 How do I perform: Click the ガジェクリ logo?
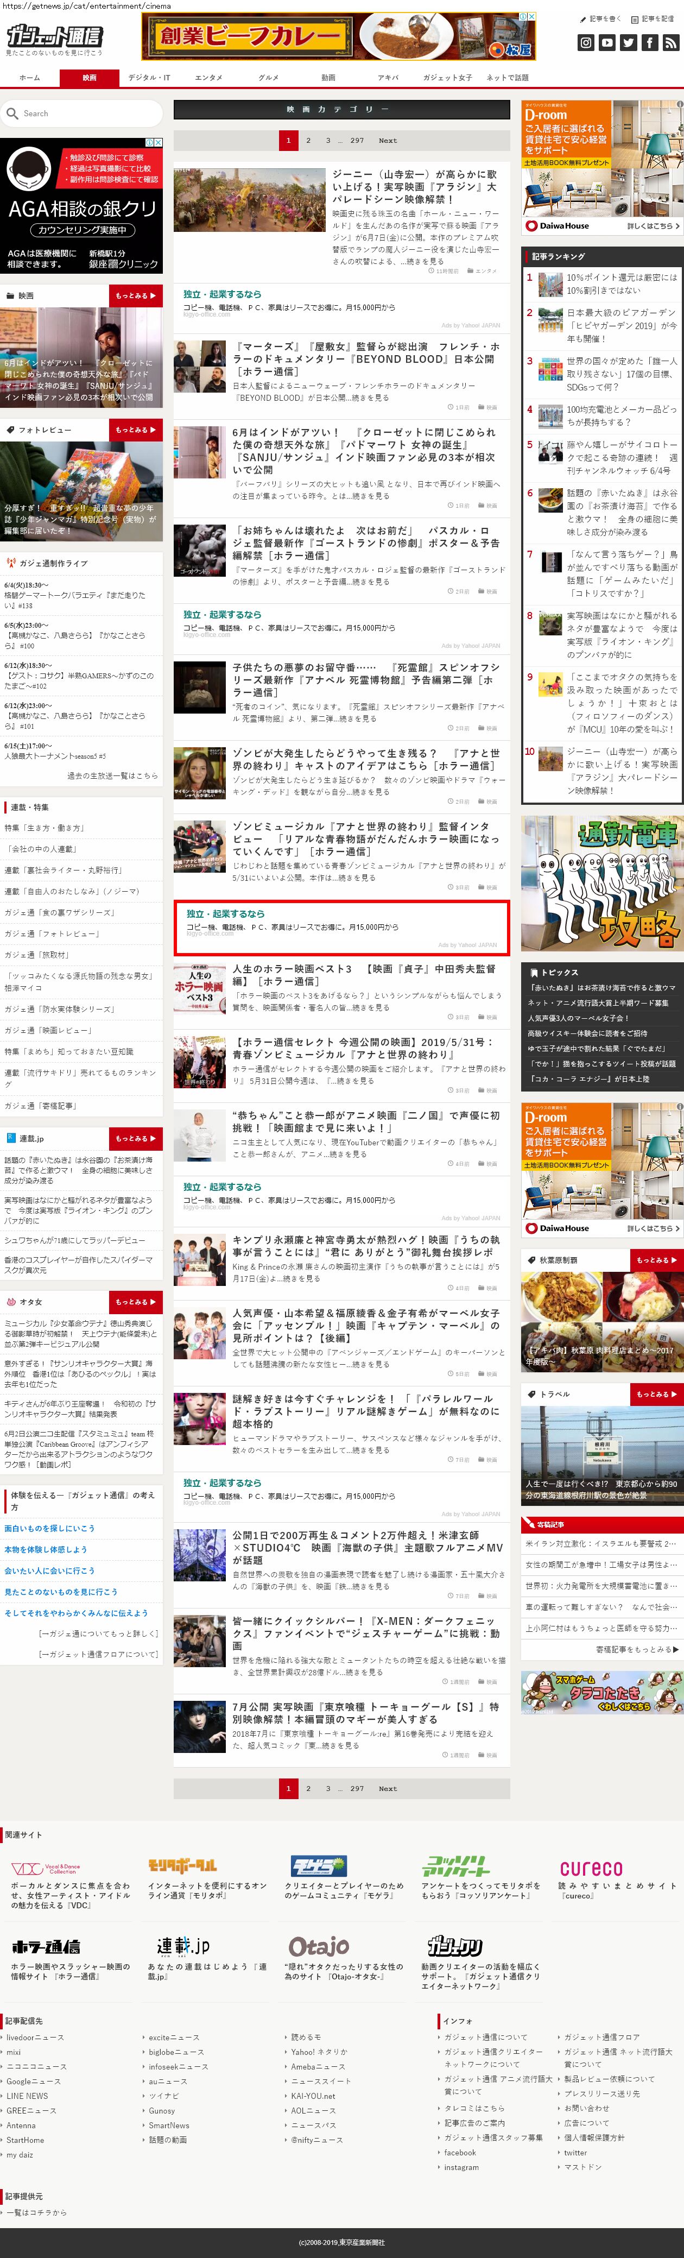[454, 1947]
